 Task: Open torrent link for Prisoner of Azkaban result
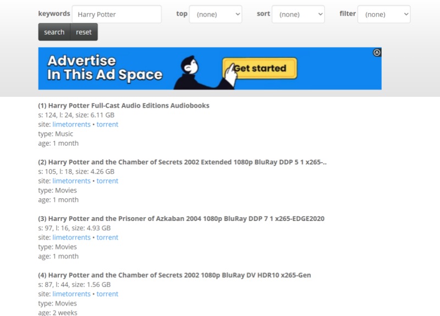(x=107, y=237)
